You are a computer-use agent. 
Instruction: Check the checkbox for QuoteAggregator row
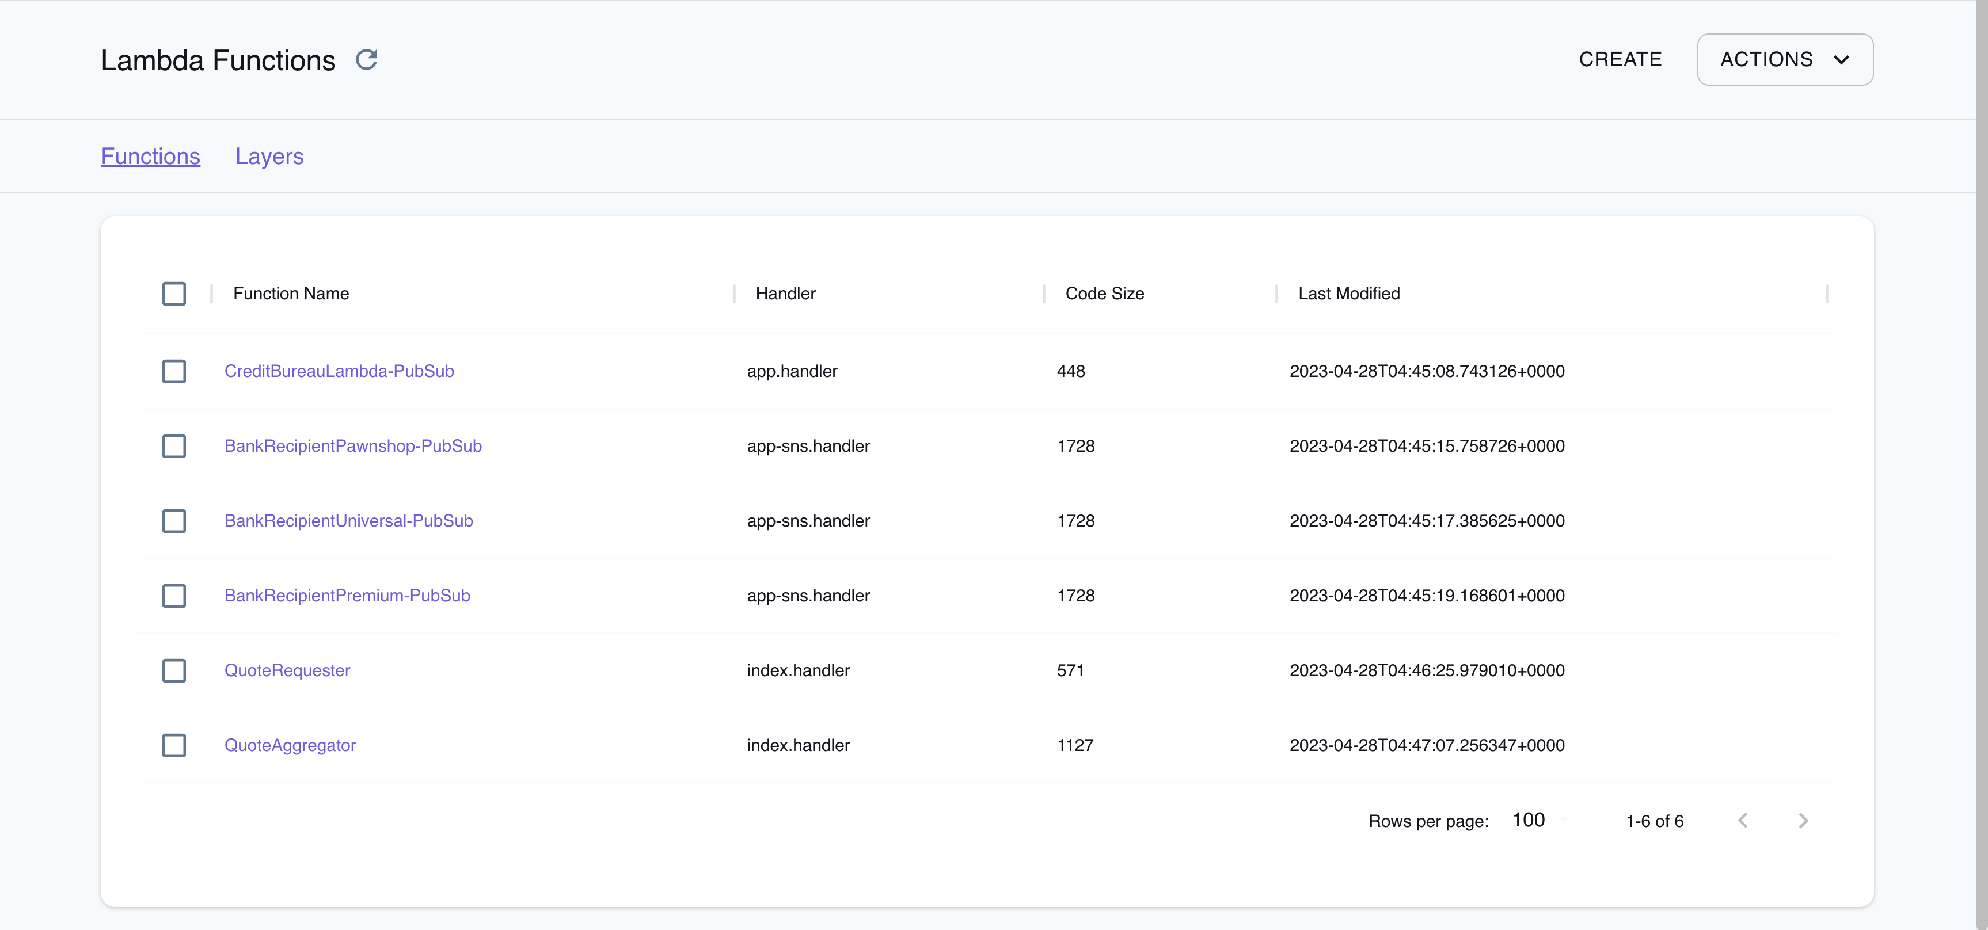point(174,745)
